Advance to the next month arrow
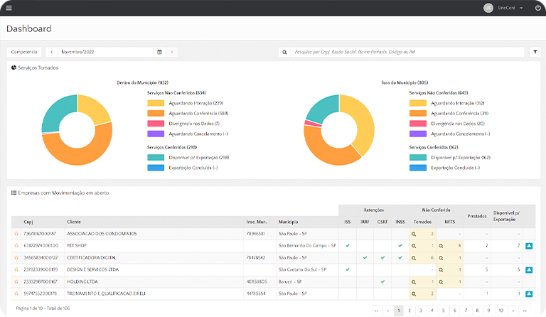 click(171, 52)
